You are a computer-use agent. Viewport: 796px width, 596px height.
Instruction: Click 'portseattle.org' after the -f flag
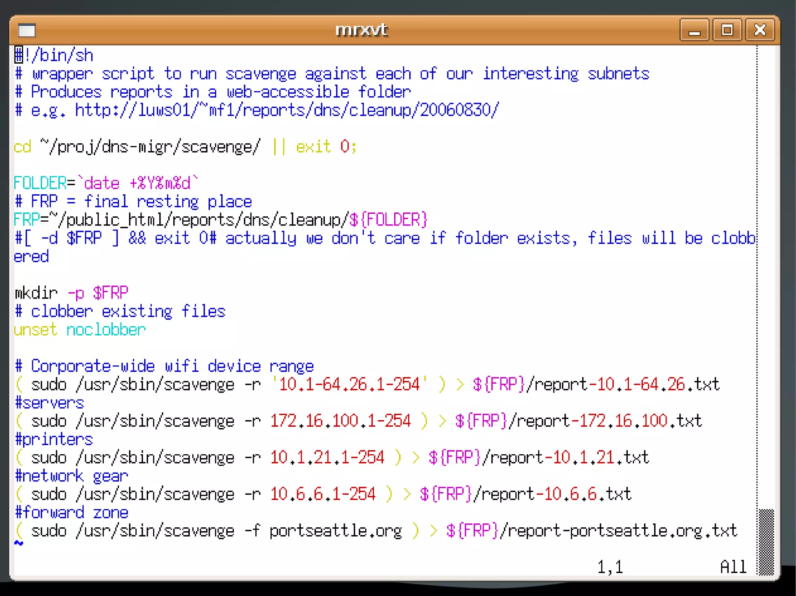click(x=335, y=531)
